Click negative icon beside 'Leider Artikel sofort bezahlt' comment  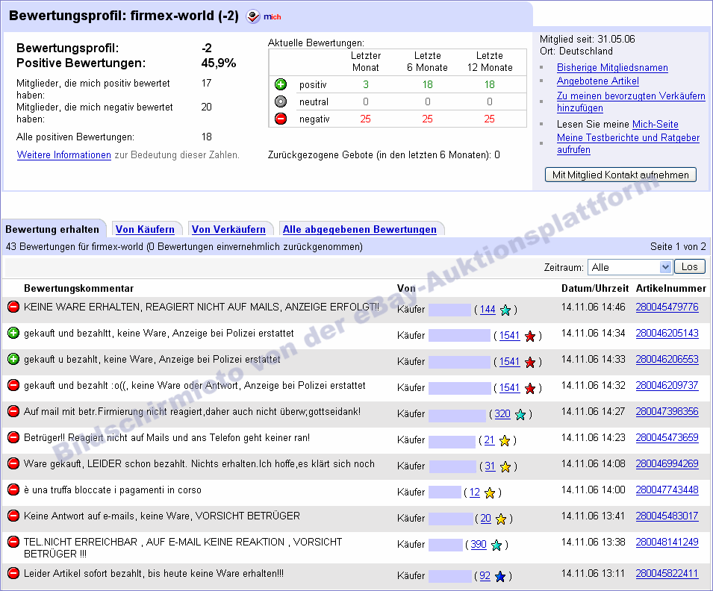click(x=13, y=573)
